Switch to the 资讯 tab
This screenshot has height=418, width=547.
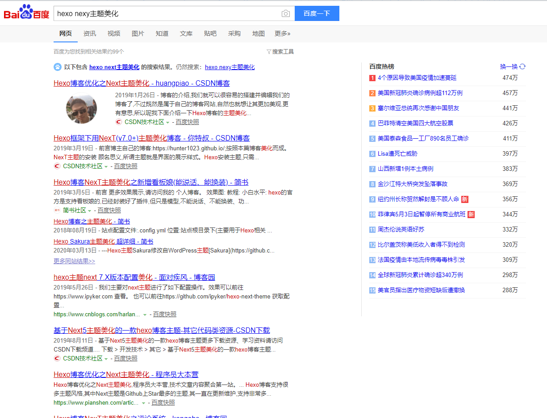(x=90, y=33)
